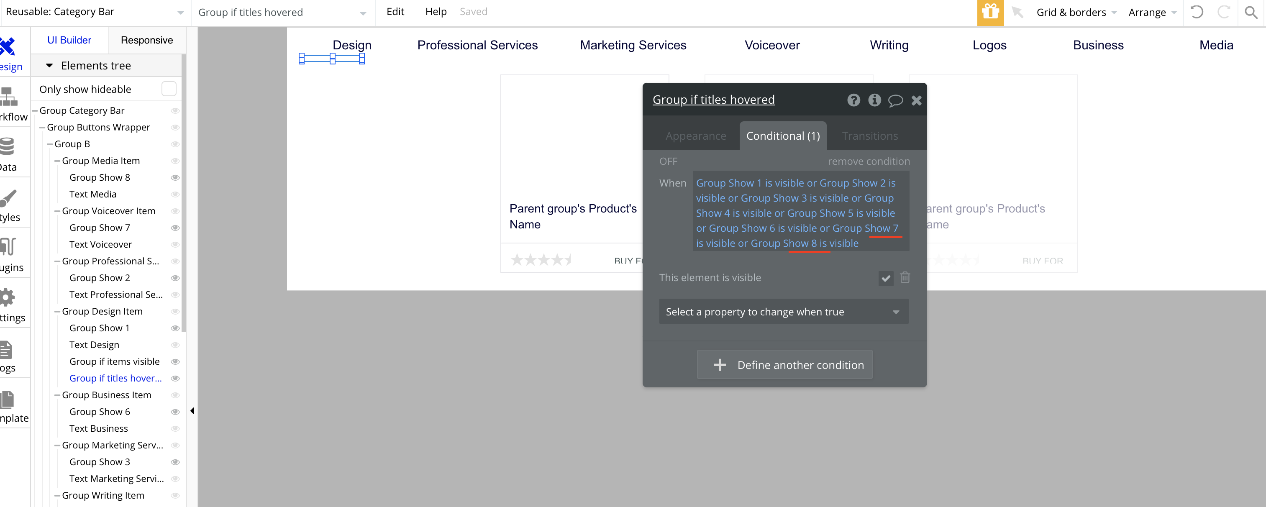
Task: Click the Define another condition button
Action: tap(784, 364)
